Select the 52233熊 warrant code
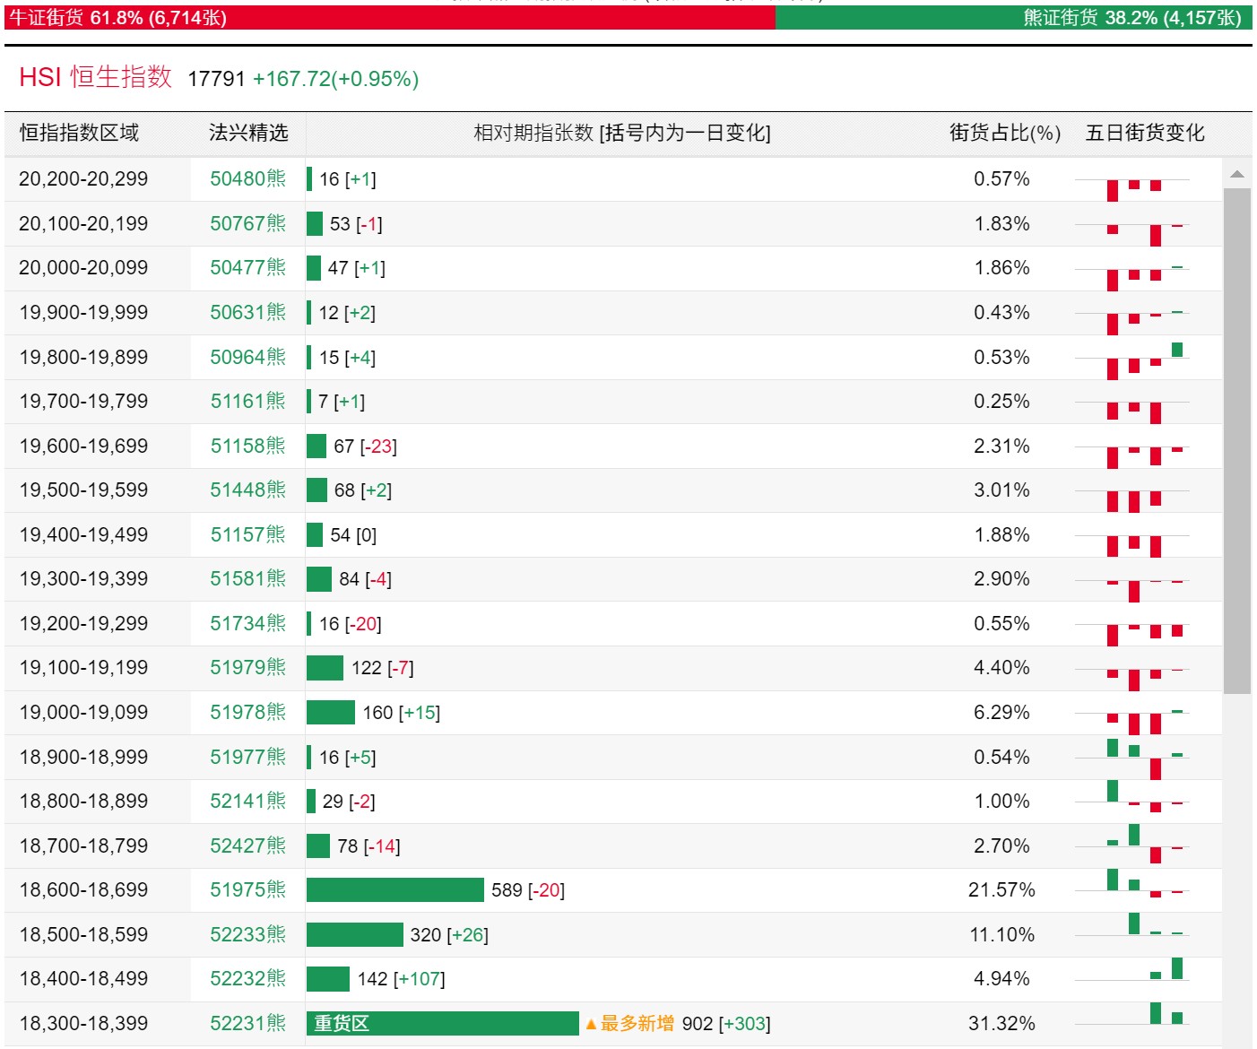 pos(248,934)
